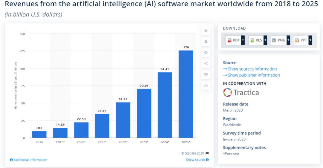
Task: Click the star favorite icon
Action: [206, 30]
